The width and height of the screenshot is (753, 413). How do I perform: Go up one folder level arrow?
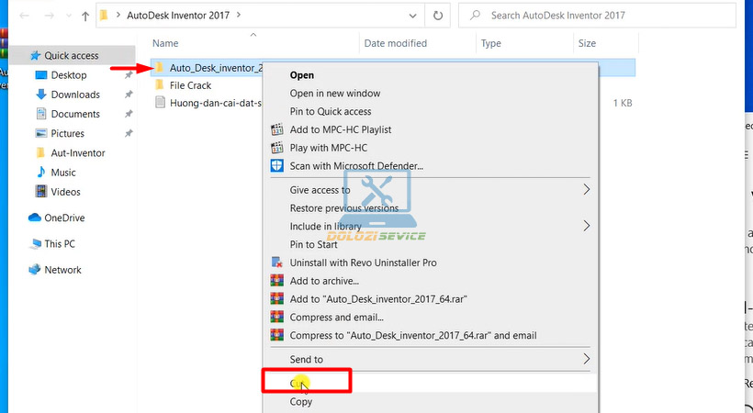pos(85,16)
